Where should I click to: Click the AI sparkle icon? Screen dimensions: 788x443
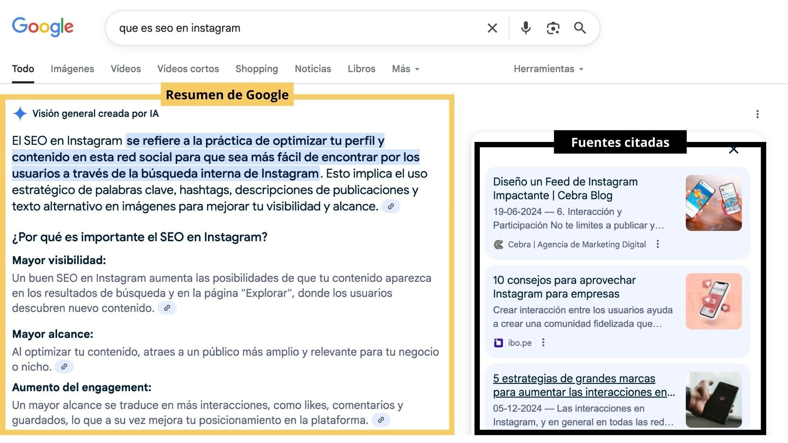[x=20, y=114]
